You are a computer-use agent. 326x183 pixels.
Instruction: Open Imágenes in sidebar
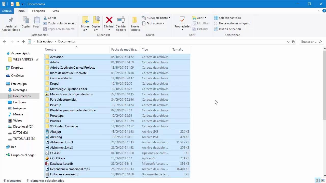(20, 108)
